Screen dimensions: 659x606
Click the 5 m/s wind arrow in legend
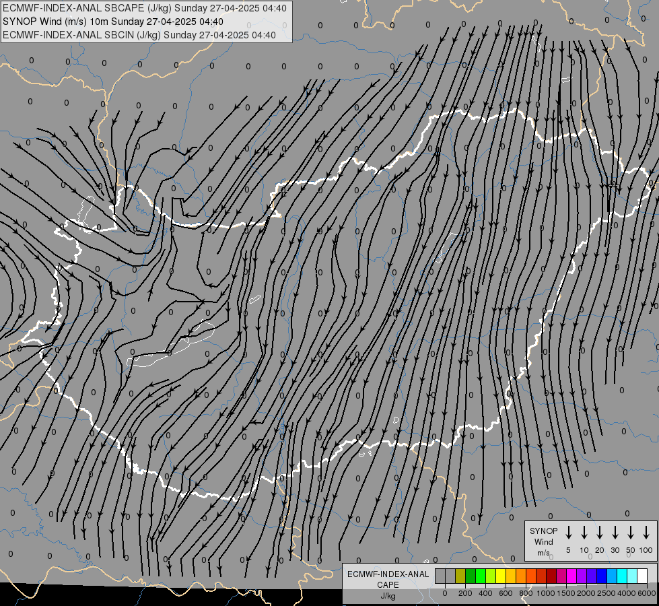(x=568, y=533)
